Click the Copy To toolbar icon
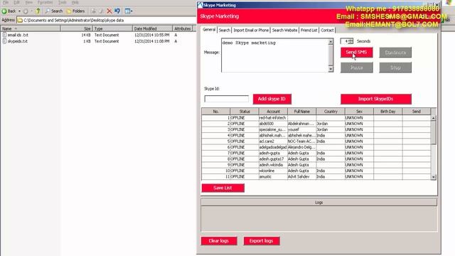The width and height of the screenshot is (455, 256). (101, 11)
